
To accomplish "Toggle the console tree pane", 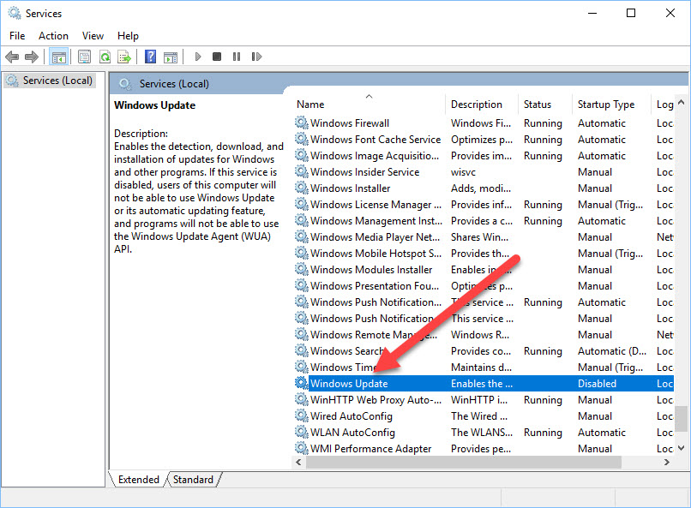I will tap(58, 57).
